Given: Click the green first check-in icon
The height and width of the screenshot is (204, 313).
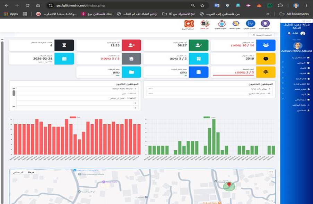Looking at the screenshot, I should click(198, 45).
